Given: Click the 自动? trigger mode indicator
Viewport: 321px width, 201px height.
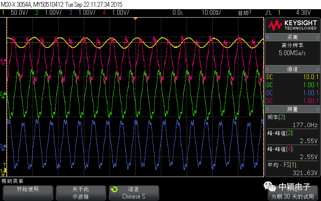Looking at the screenshot, I should pyautogui.click(x=245, y=13).
